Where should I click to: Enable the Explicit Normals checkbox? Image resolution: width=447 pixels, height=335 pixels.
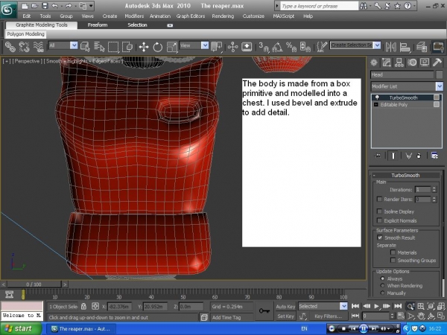click(379, 220)
